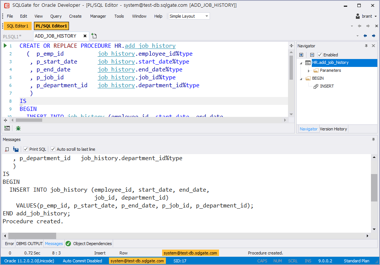Open the File menu
The image size is (380, 265).
pyautogui.click(x=10, y=16)
